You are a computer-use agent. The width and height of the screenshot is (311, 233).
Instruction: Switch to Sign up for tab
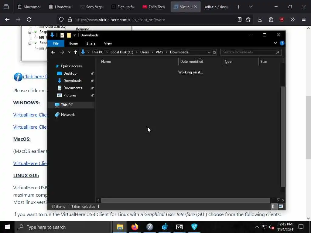click(x=123, y=7)
